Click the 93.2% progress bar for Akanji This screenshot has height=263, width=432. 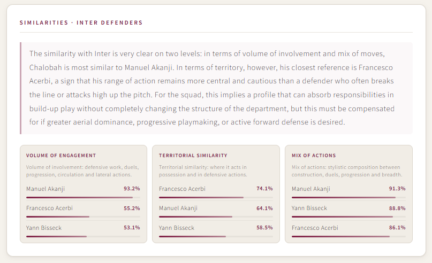point(83,198)
